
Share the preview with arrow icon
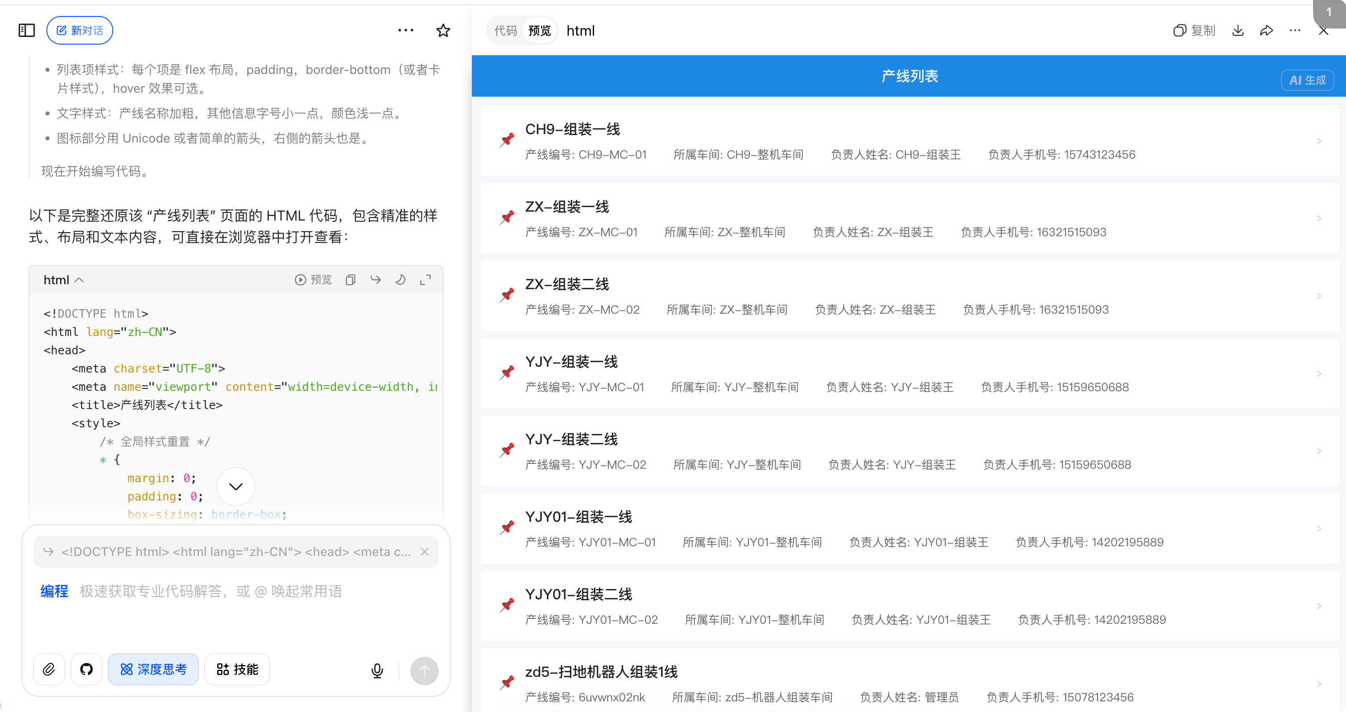click(x=1266, y=30)
